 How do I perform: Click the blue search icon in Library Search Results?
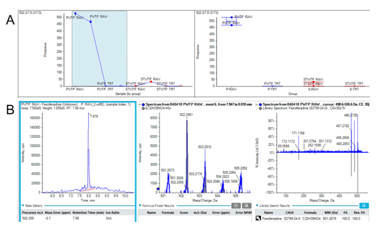tap(363, 205)
